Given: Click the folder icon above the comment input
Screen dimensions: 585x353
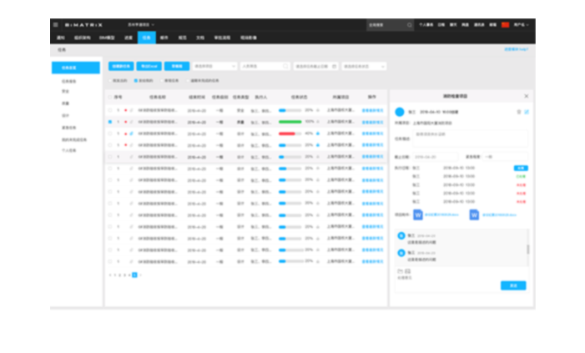Looking at the screenshot, I should [x=400, y=271].
